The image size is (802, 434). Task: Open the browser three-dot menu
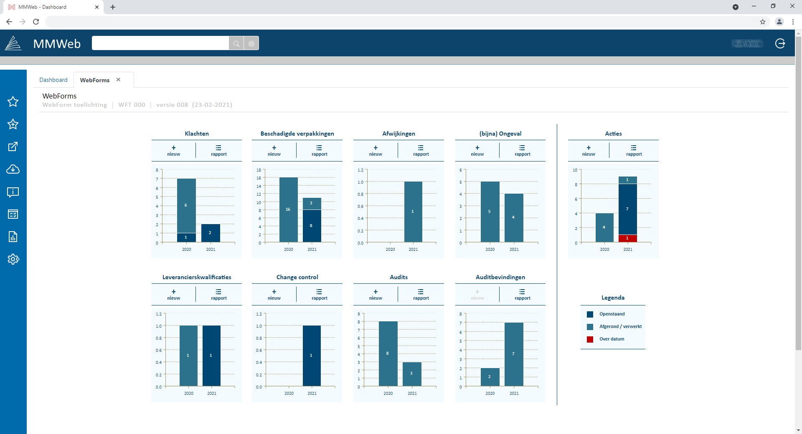(793, 22)
